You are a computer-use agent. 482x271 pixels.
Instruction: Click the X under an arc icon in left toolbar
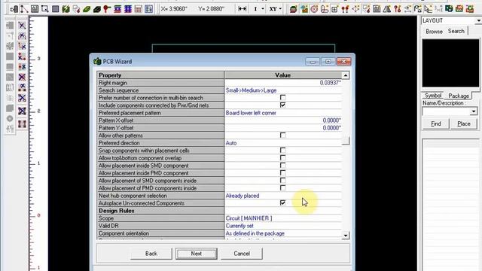[22, 36]
